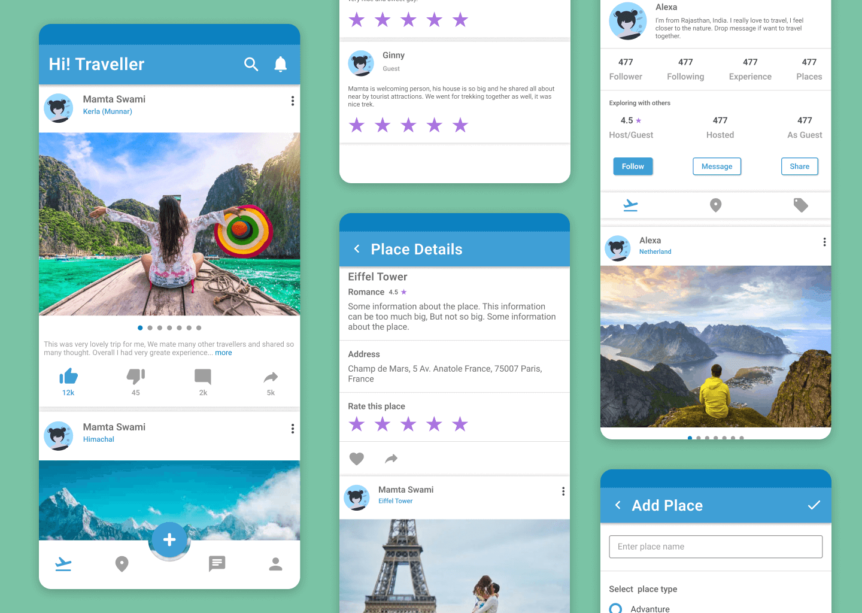This screenshot has height=613, width=862.
Task: Open notifications via the bell icon
Action: pyautogui.click(x=280, y=64)
